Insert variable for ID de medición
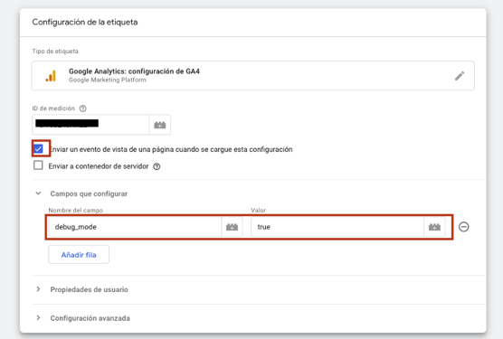The image size is (503, 339). pyautogui.click(x=160, y=125)
